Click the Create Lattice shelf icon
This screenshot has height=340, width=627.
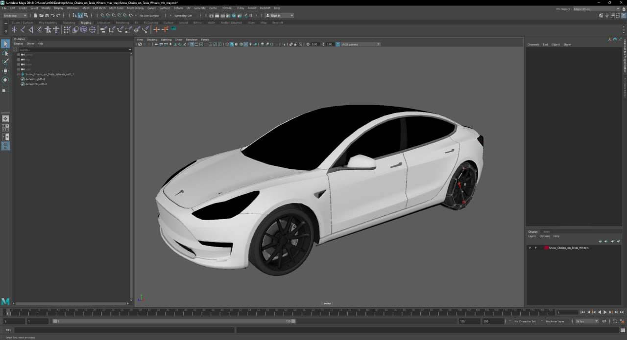84,30
